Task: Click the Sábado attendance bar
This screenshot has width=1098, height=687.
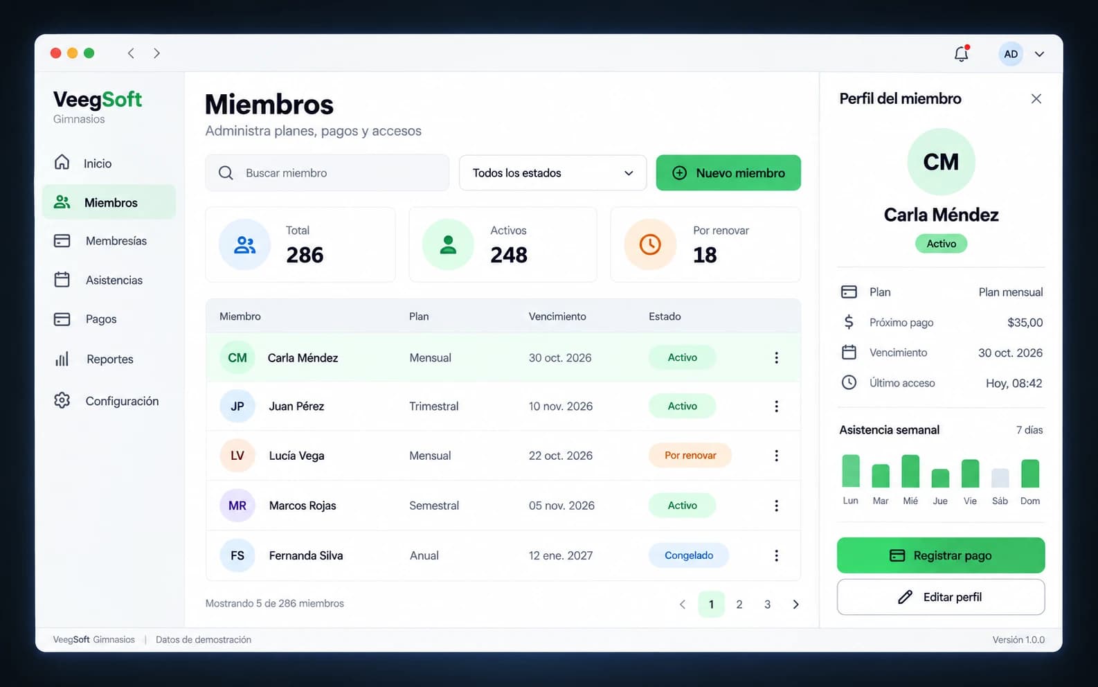Action: (x=1000, y=478)
